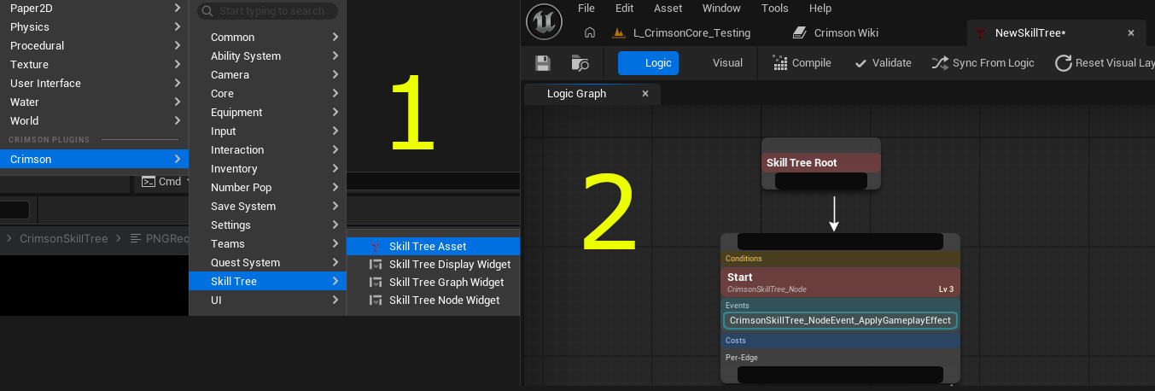Select the Skill Tree Root node
This screenshot has width=1155, height=391.
(820, 163)
